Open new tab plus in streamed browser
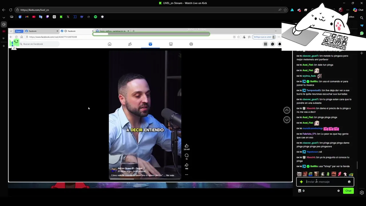 pyautogui.click(x=134, y=31)
